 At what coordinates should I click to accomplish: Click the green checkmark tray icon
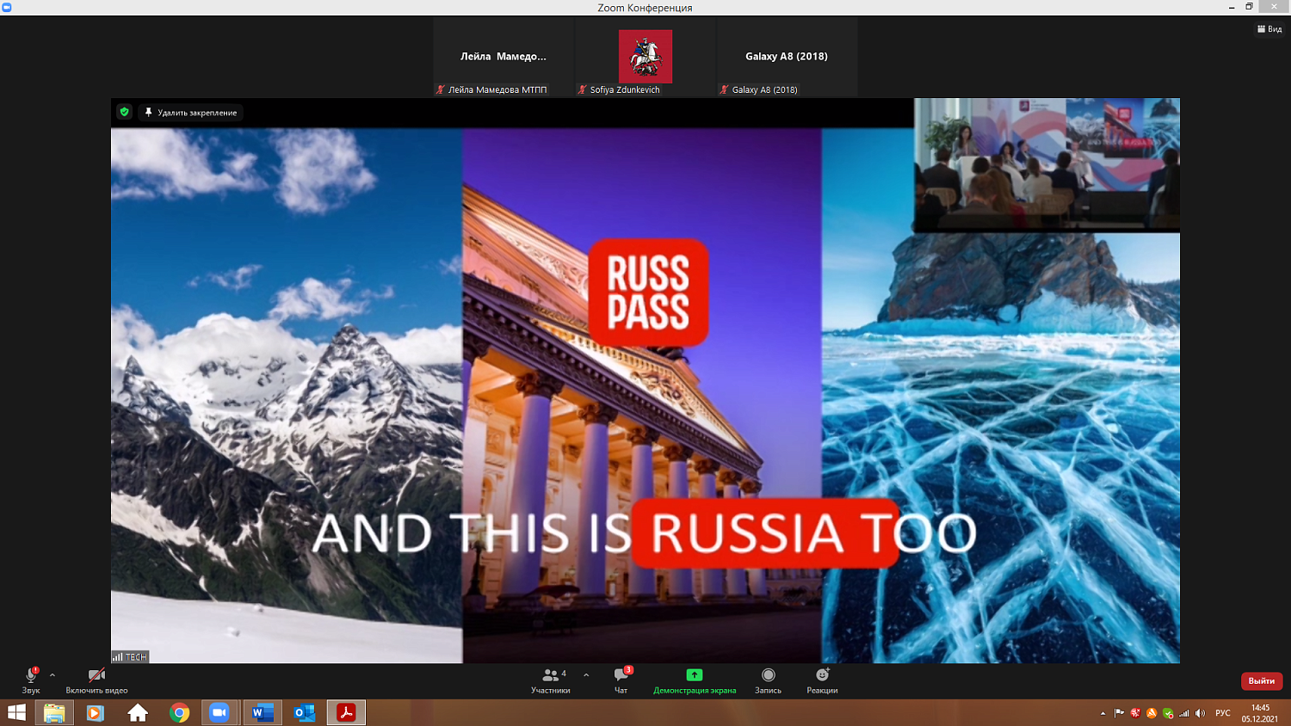1168,713
